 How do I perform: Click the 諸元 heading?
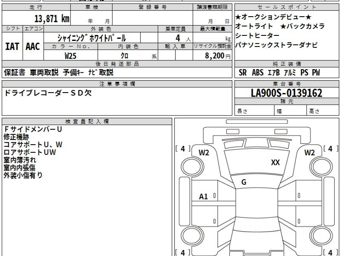[x=287, y=102]
